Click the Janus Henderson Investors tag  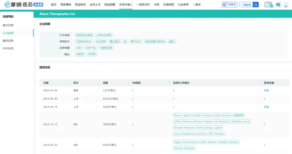[x=190, y=134]
